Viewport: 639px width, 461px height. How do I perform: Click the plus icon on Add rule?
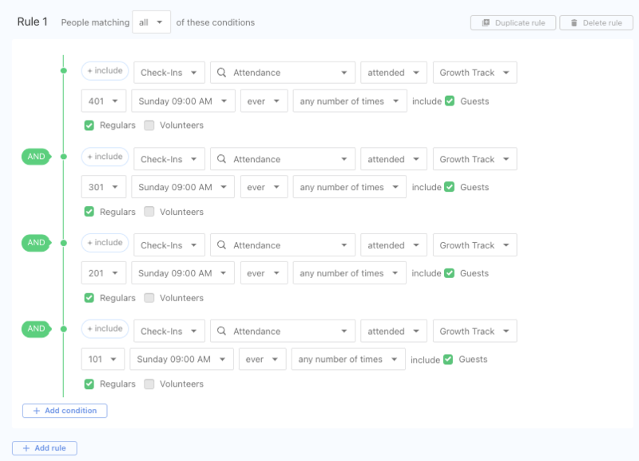pyautogui.click(x=25, y=448)
